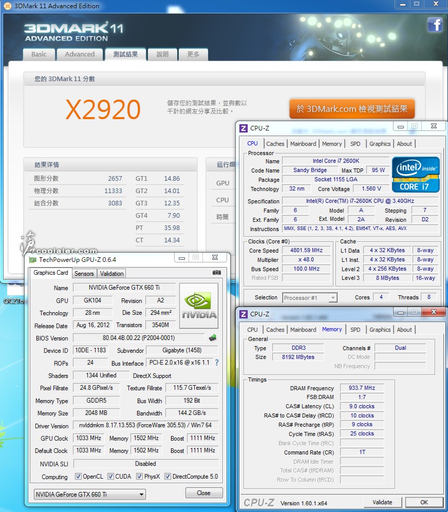
Task: Click the Bus Interface question mark
Action: click(217, 363)
